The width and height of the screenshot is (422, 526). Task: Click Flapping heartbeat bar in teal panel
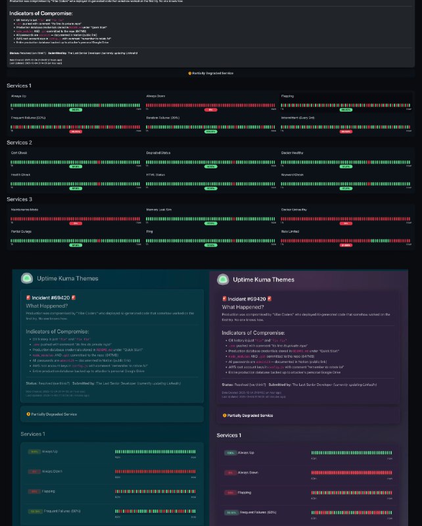click(x=155, y=491)
